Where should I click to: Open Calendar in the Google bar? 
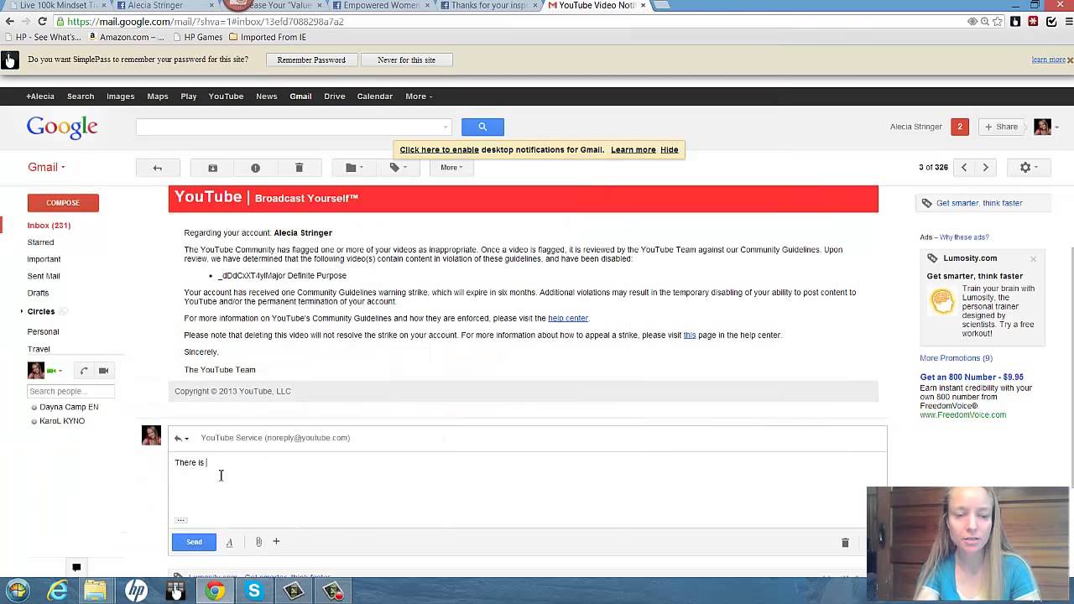375,96
